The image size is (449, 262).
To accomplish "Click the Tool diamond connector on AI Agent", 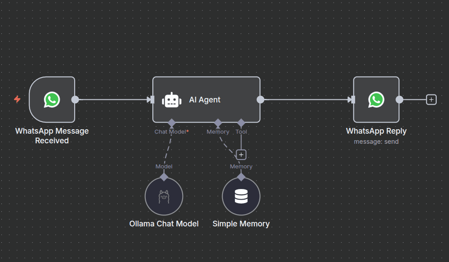I will 241,122.
